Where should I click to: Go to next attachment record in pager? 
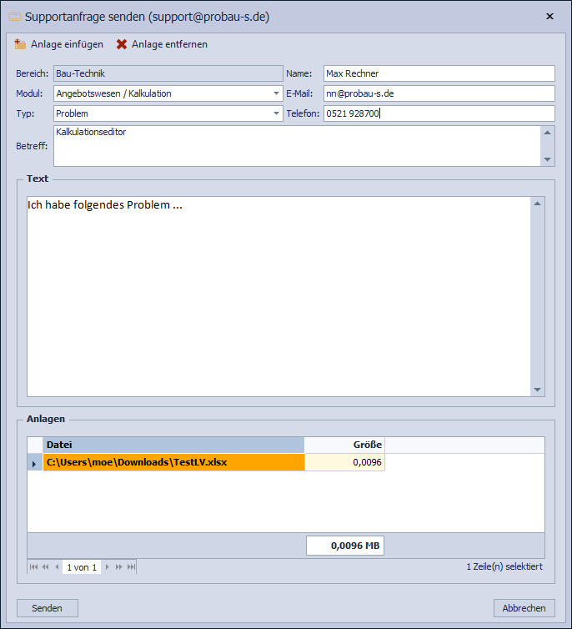coord(107,567)
